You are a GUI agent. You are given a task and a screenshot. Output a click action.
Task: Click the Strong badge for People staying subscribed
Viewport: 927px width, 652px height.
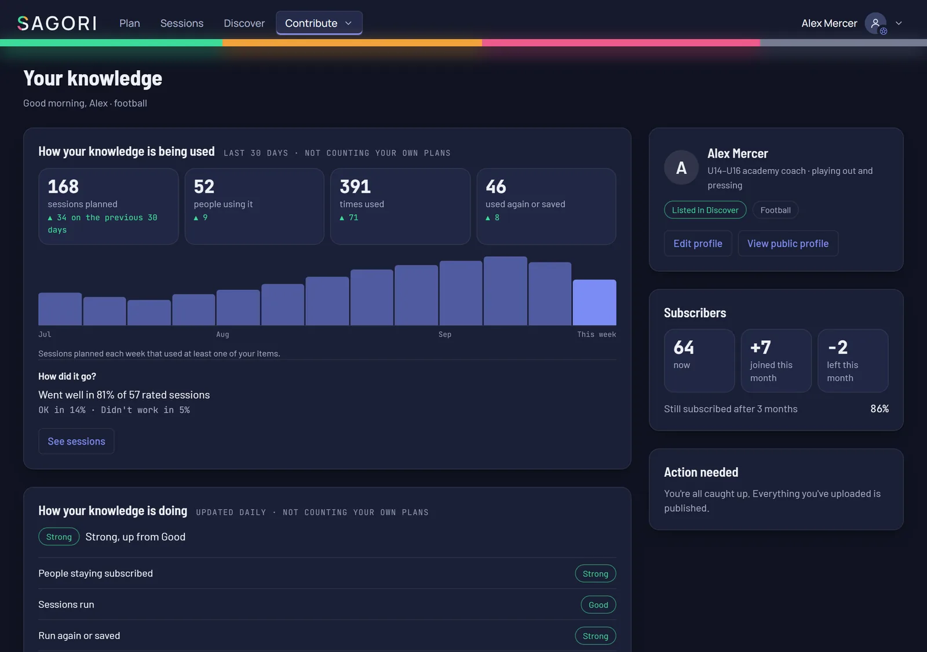point(596,573)
